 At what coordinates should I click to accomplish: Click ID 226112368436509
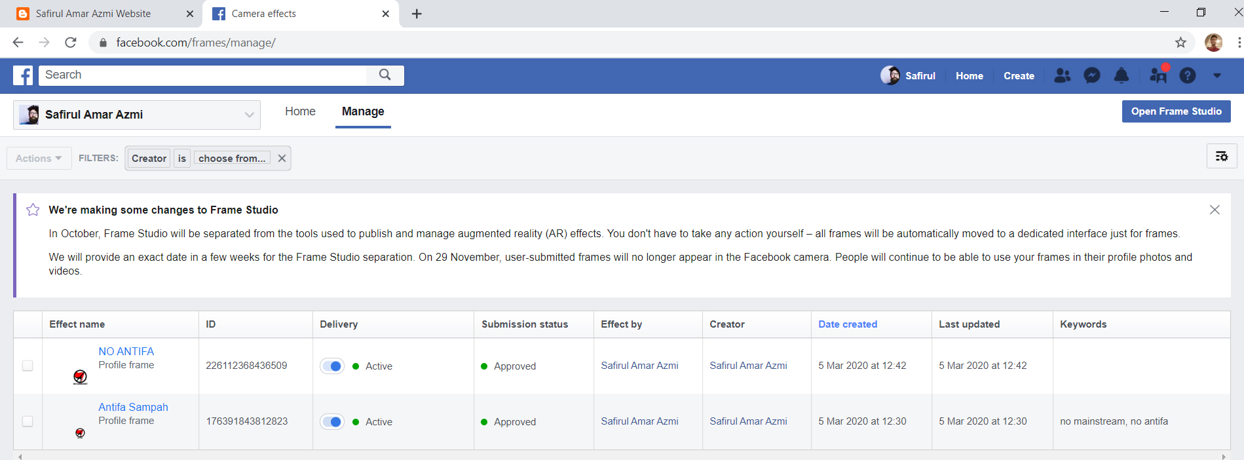coord(246,366)
